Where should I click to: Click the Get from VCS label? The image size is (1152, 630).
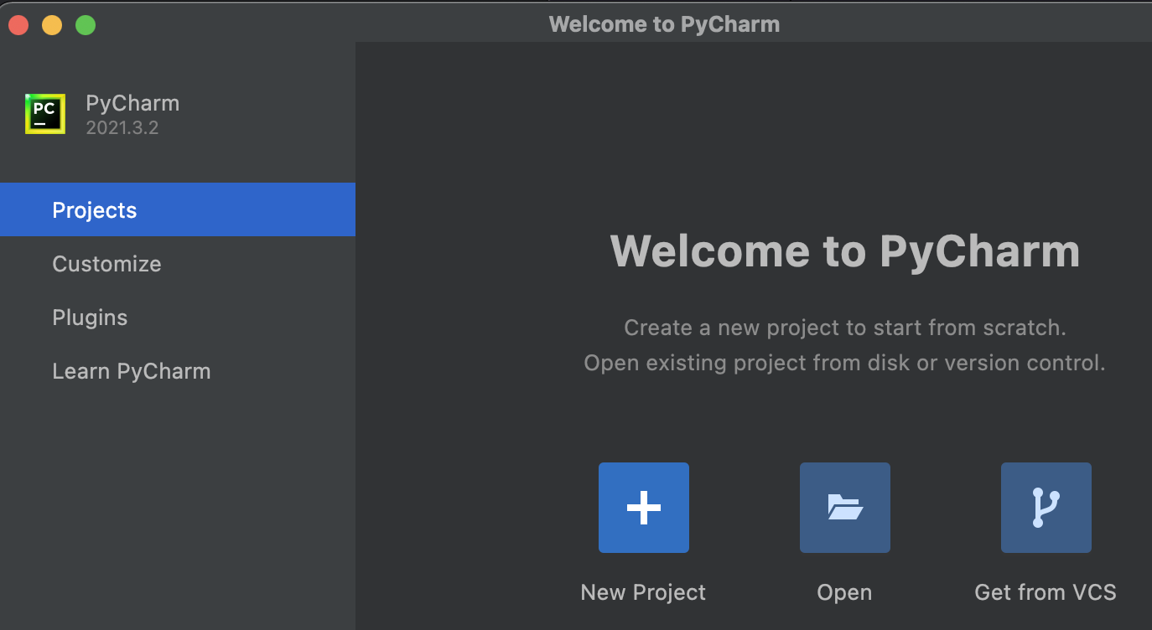(1046, 592)
